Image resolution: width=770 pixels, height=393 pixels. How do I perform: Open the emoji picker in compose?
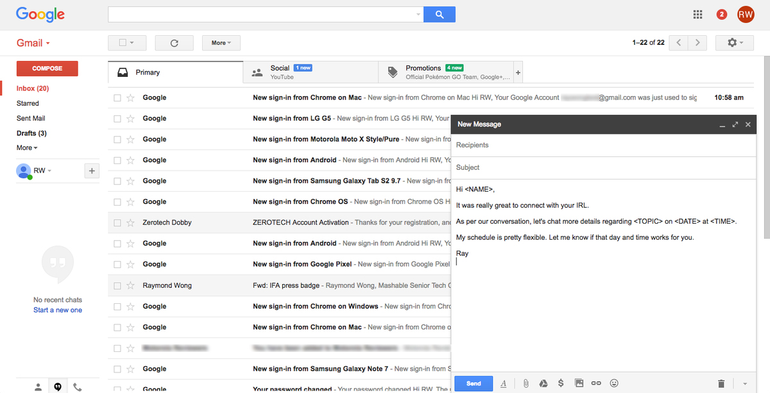tap(614, 383)
